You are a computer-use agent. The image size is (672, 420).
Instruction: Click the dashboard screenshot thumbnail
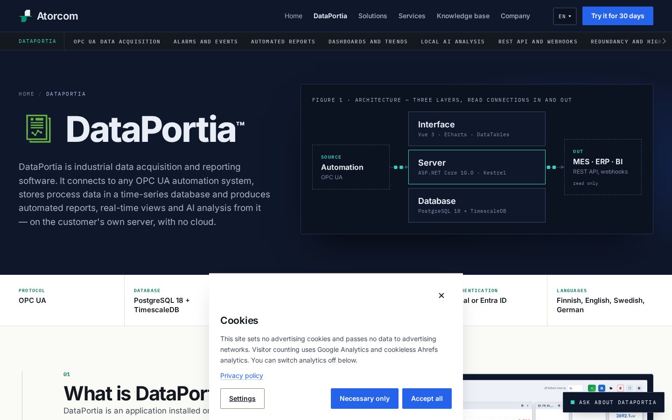(558, 397)
